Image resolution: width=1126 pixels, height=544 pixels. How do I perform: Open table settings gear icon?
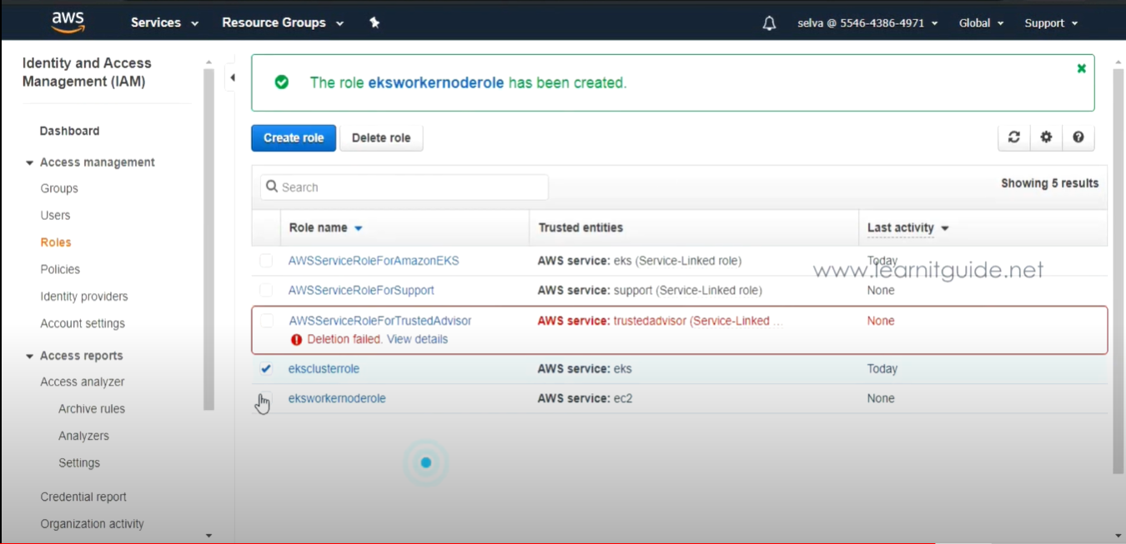click(1046, 137)
